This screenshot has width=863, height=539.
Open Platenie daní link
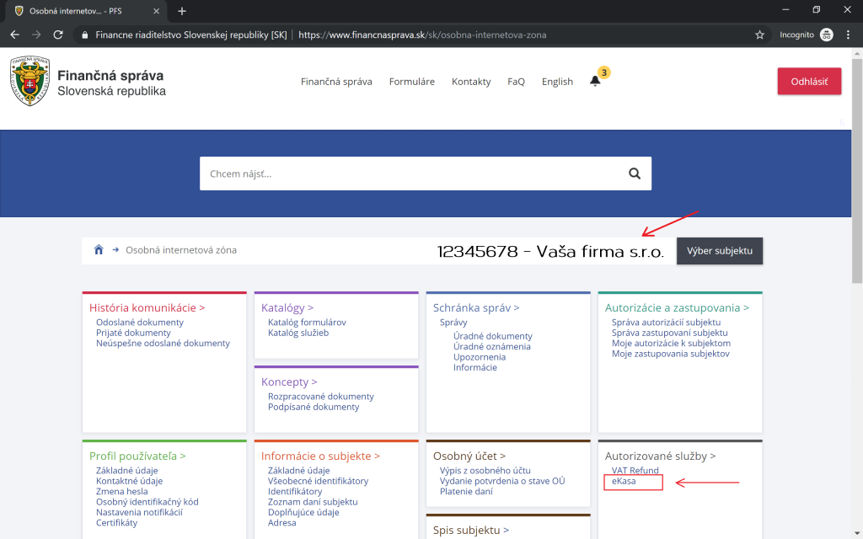466,491
